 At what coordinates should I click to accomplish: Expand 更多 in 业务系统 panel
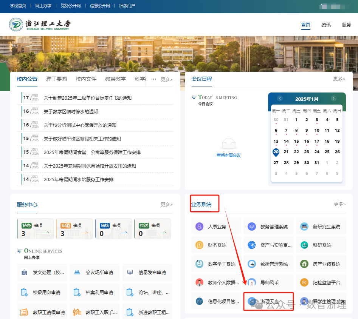click(x=339, y=204)
